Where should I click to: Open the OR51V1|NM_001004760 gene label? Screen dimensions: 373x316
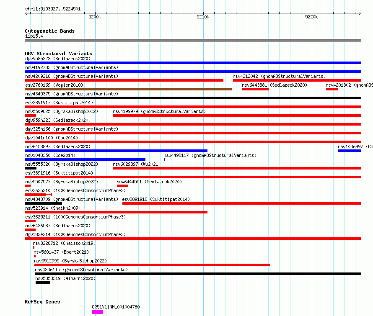[x=116, y=307]
